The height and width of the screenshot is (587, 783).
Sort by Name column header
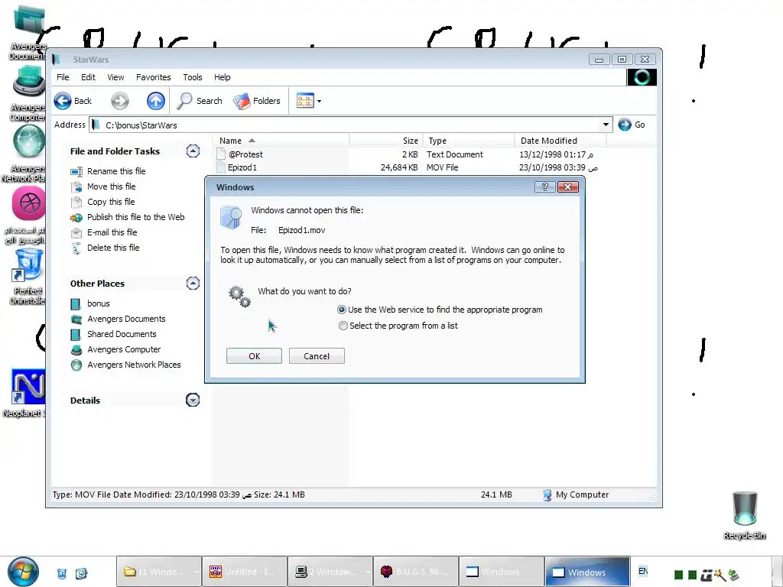point(282,141)
